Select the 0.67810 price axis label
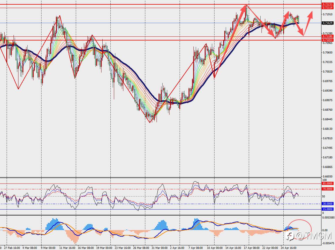The width and height of the screenshot is (335, 250). click(x=328, y=138)
